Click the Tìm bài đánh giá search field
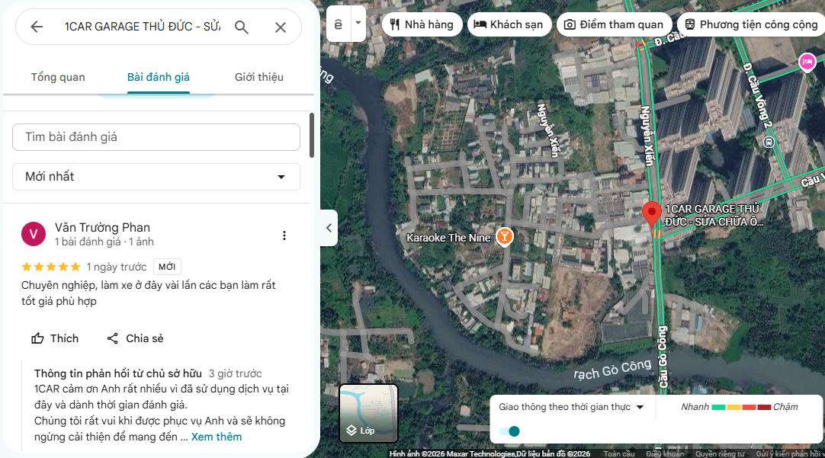 (x=156, y=137)
